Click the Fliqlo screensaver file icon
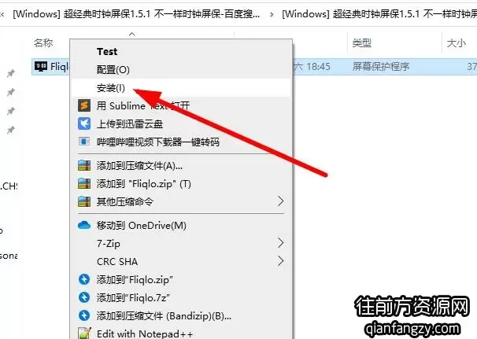477x339 pixels. pyautogui.click(x=41, y=66)
